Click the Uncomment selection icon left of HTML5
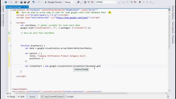The height and width of the screenshot is (99, 176). coord(92,2)
